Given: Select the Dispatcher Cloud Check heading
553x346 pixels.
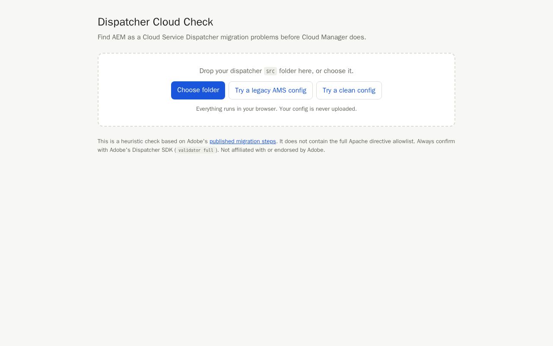Looking at the screenshot, I should (156, 22).
